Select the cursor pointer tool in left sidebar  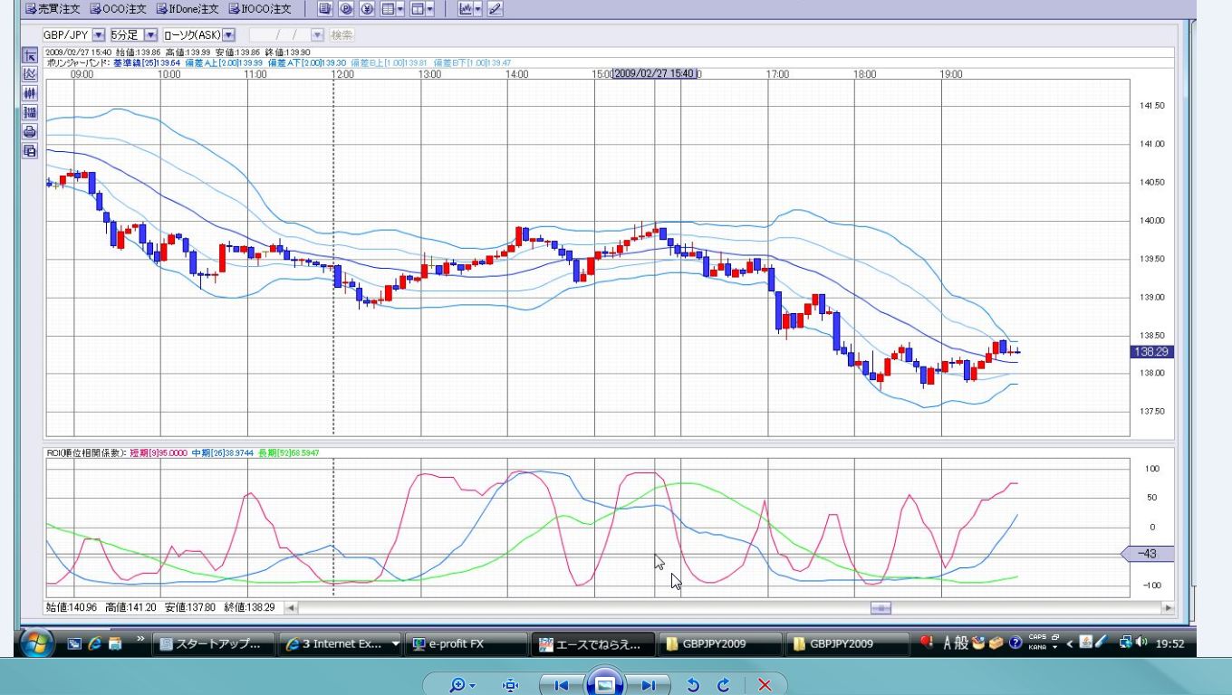click(x=30, y=54)
